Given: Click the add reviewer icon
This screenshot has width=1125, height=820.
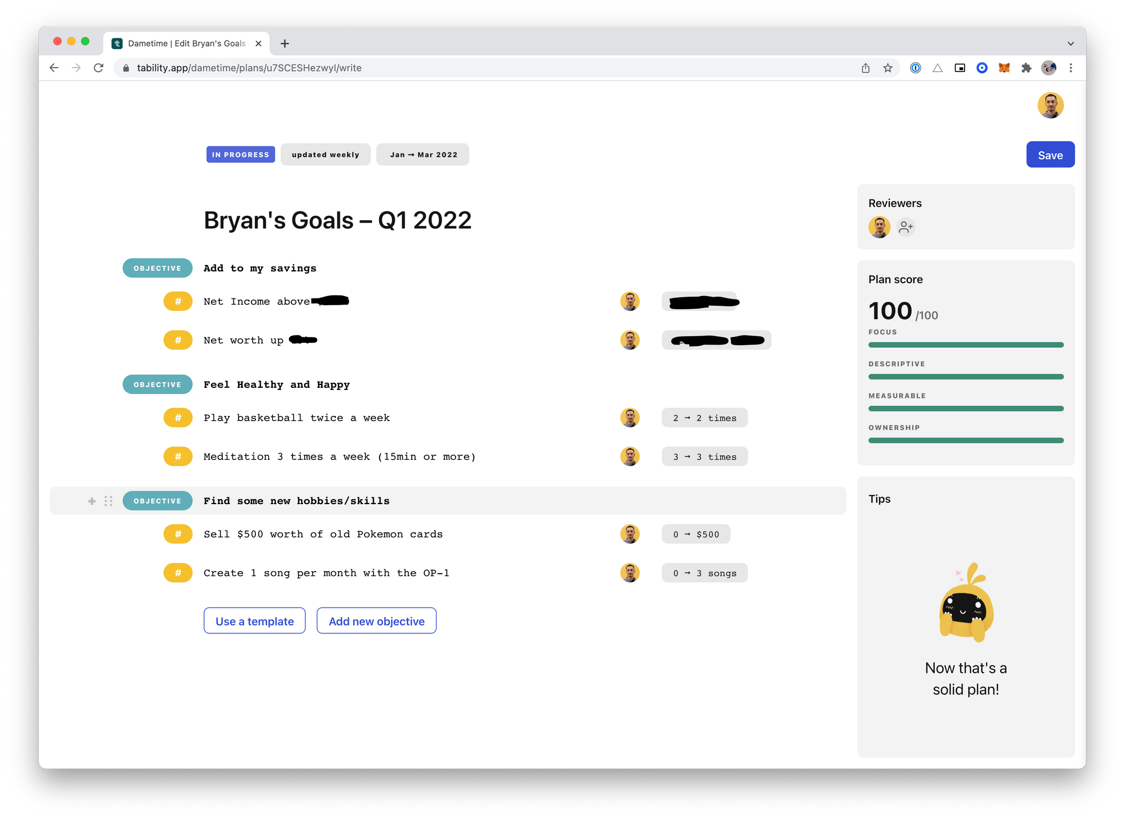Looking at the screenshot, I should [x=905, y=227].
